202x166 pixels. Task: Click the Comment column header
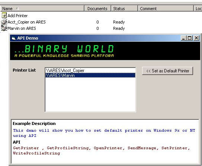pos(166,9)
